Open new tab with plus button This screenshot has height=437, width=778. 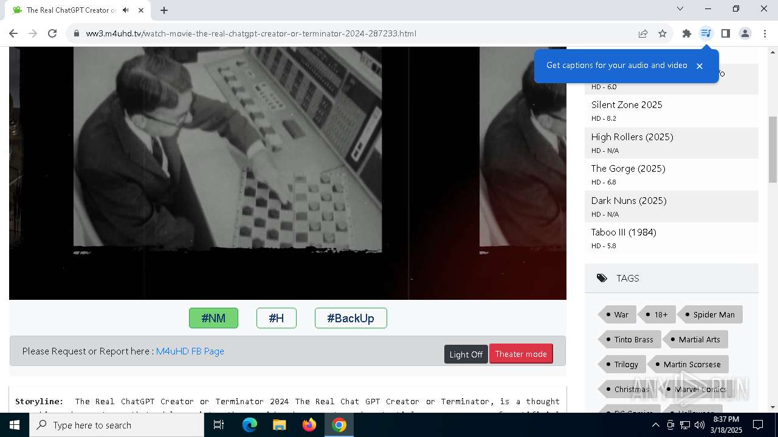point(164,10)
